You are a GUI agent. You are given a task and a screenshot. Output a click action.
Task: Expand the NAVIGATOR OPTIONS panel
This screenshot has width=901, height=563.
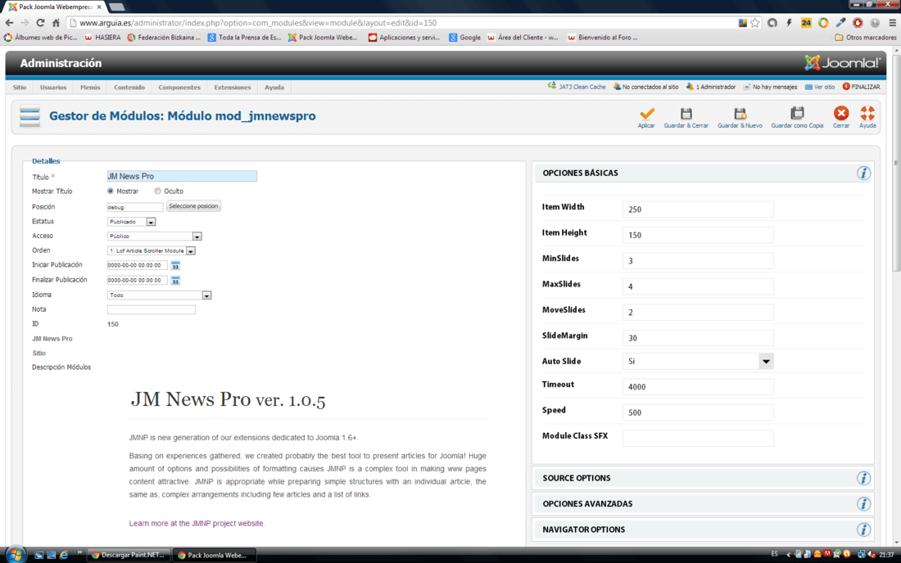pyautogui.click(x=704, y=529)
